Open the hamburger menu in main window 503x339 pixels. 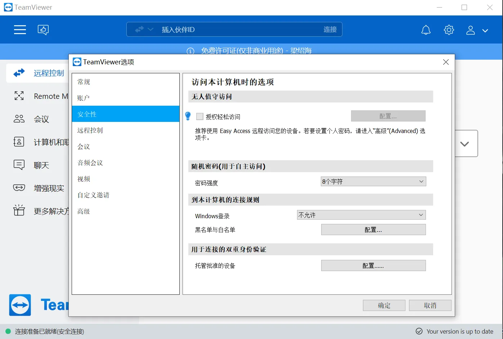coord(20,29)
